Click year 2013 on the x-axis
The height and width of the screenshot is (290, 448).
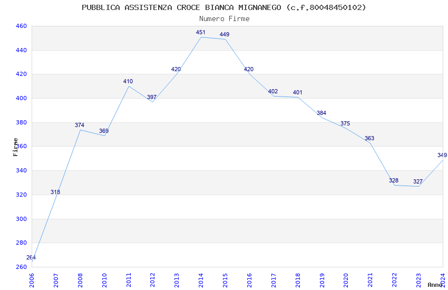[x=177, y=281]
